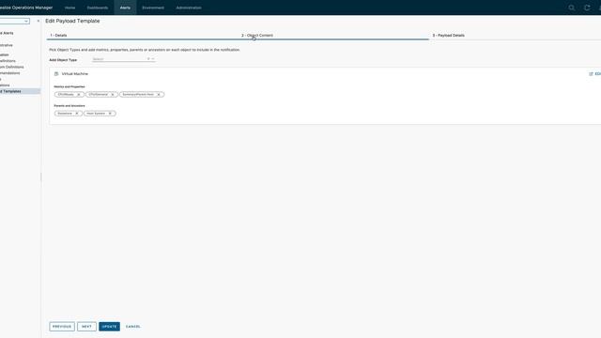Viewport: 601px width, 338px height.
Task: Open Symptom Definitions in sidebar
Action: [12, 67]
